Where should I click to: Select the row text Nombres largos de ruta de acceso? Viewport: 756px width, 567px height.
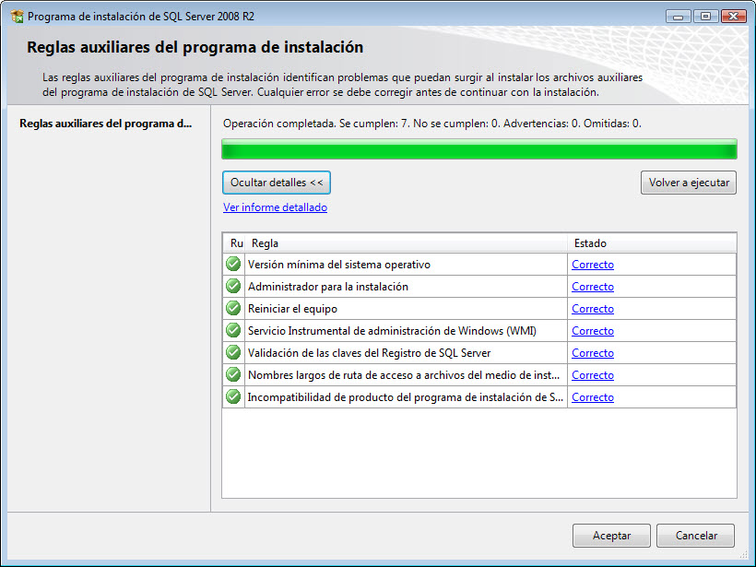(404, 375)
